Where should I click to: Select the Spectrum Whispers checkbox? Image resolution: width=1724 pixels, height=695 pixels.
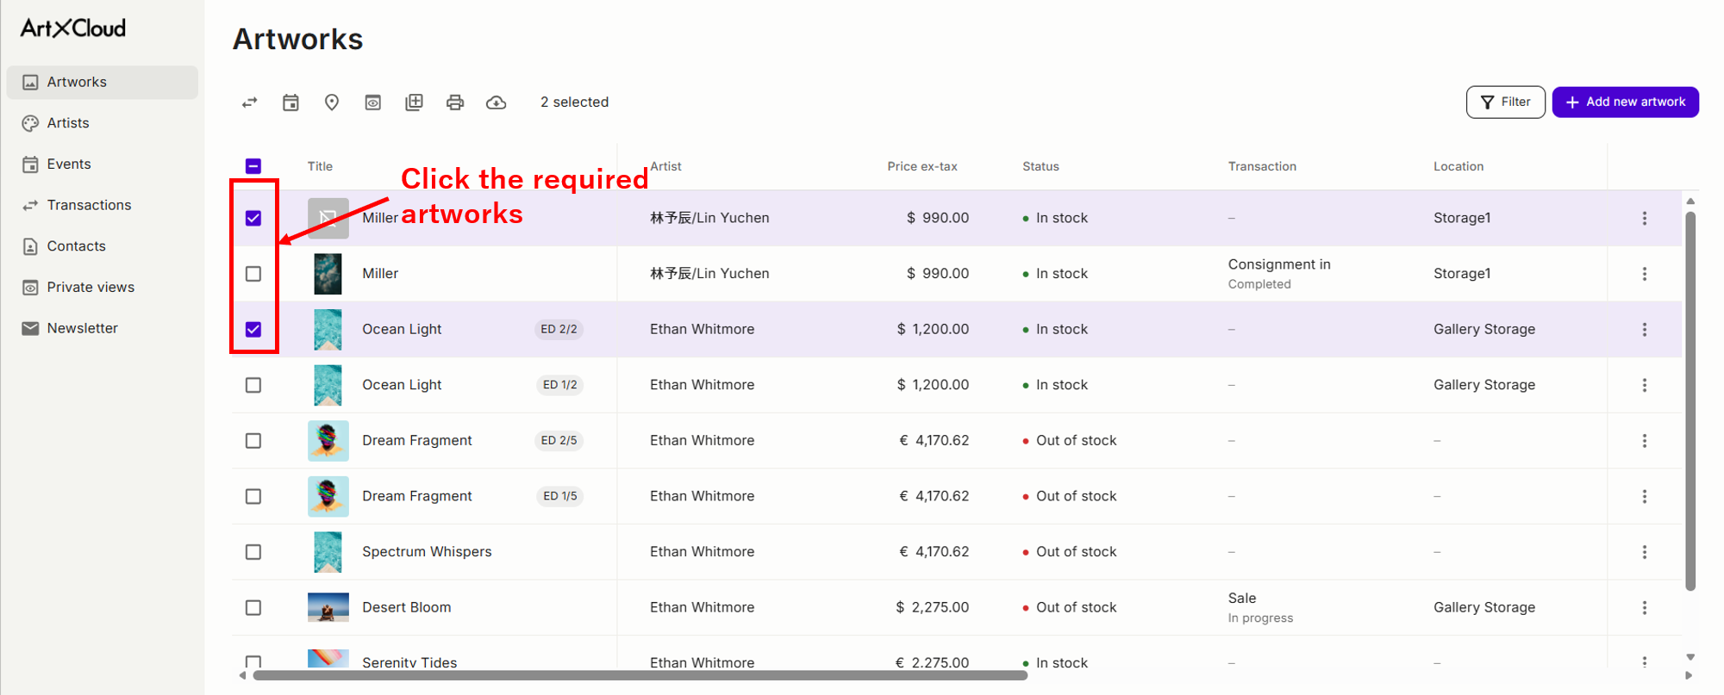(x=253, y=552)
